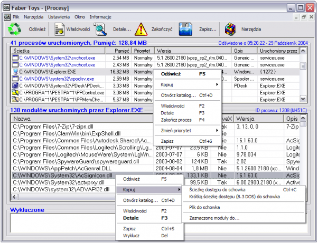
Task: Select Krótką ścieżkę dostępu (8.3 DOS) do schowka
Action: (x=244, y=197)
